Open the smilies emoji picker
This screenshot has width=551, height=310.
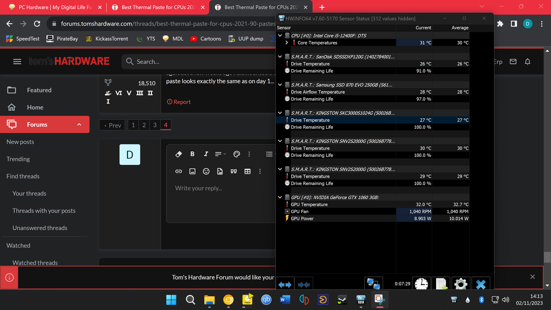click(x=206, y=171)
